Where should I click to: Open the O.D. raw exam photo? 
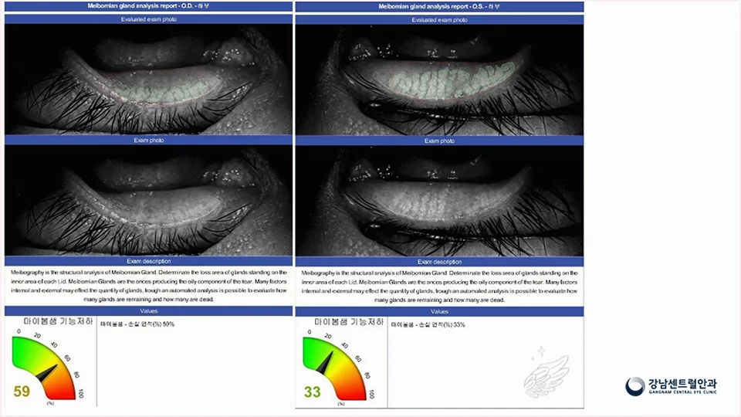point(148,200)
